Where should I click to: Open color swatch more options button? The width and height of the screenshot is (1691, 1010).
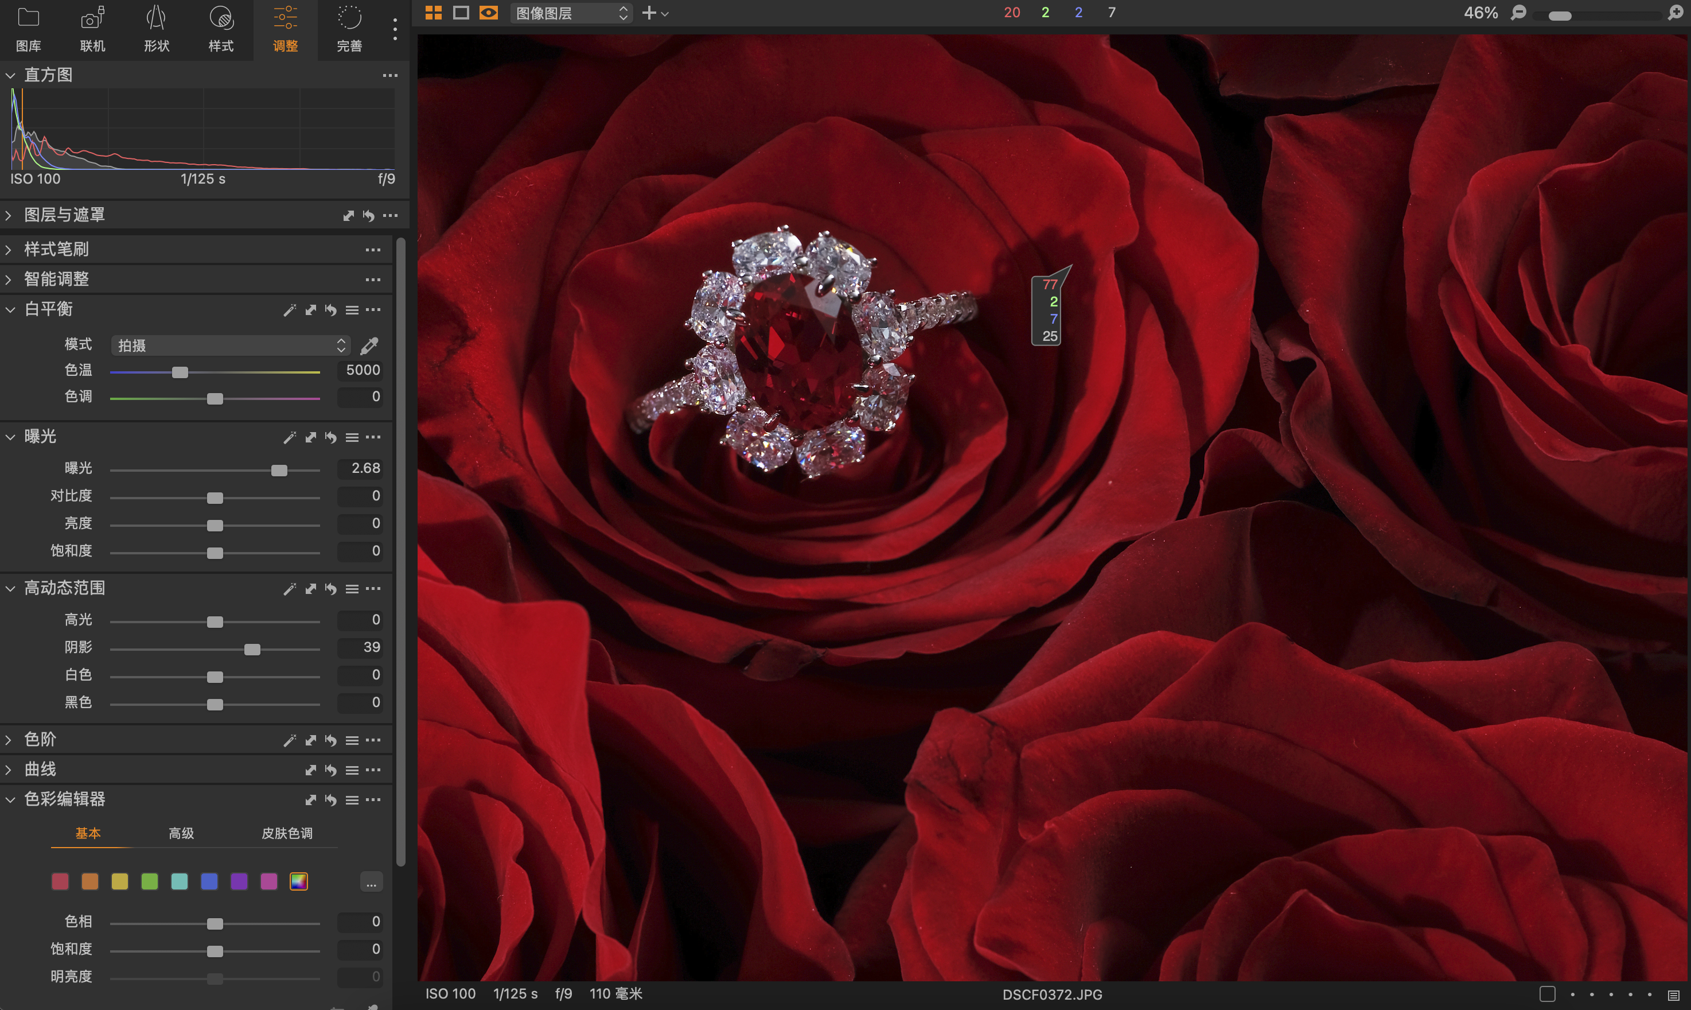click(x=371, y=882)
